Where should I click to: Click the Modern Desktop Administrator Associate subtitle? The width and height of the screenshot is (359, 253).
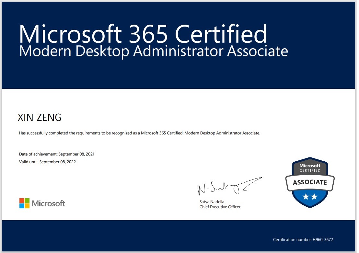click(153, 52)
